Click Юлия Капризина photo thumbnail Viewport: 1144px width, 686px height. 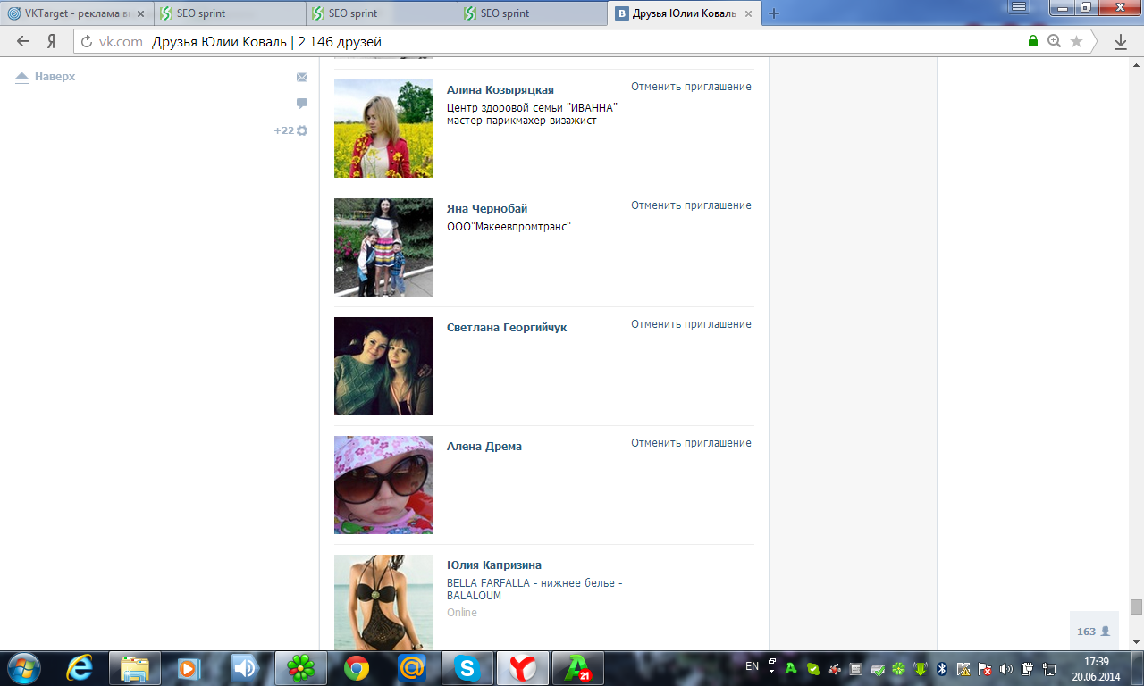pyautogui.click(x=383, y=603)
